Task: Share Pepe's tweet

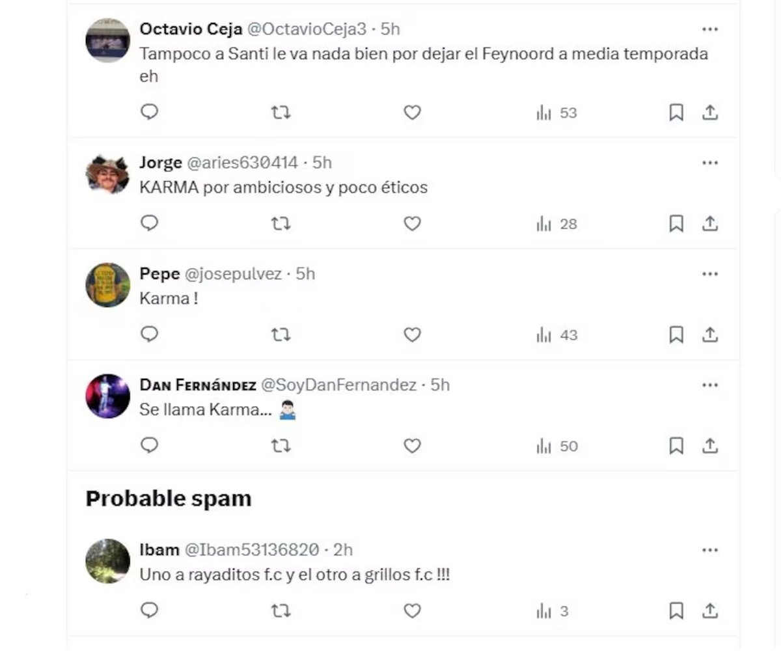Action: click(x=710, y=335)
